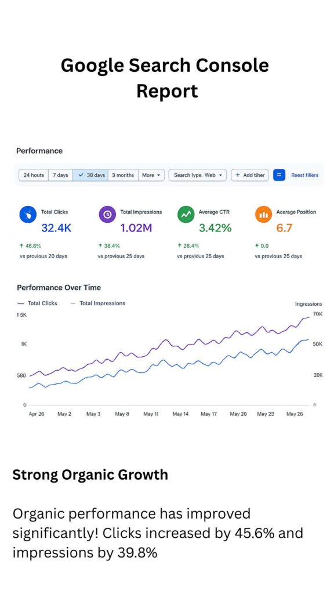Click the 3.42% average CTR value
The image size is (334, 594).
pyautogui.click(x=215, y=228)
